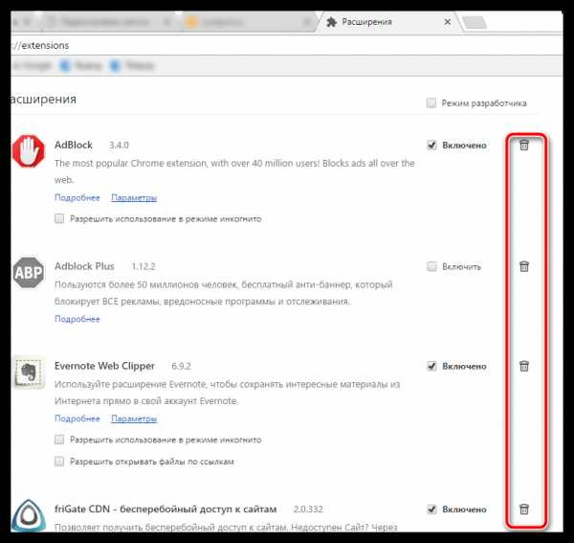This screenshot has width=574, height=543.
Task: Click the friGate CDN extension title
Action: tap(166, 509)
